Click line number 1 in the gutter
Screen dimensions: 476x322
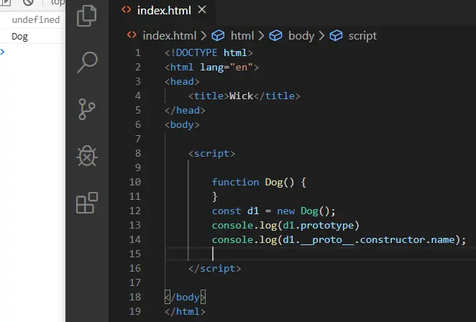click(138, 52)
